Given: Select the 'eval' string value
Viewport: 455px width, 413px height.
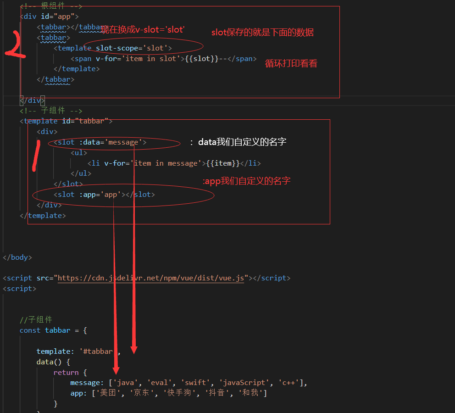Looking at the screenshot, I should point(159,383).
